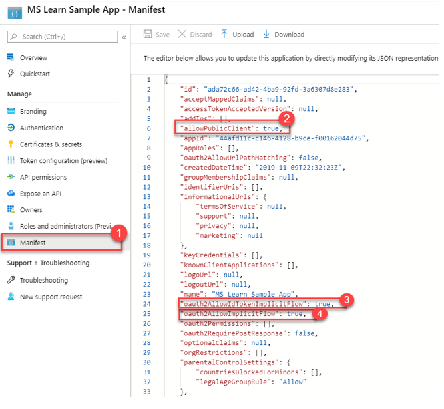Click the "Allow" legalAgeGroupRule value
The width and height of the screenshot is (444, 409).
(x=292, y=382)
